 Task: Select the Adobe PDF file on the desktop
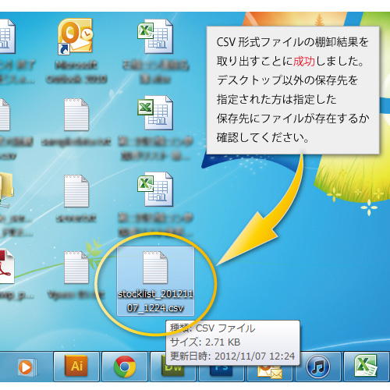pyautogui.click(x=6, y=267)
